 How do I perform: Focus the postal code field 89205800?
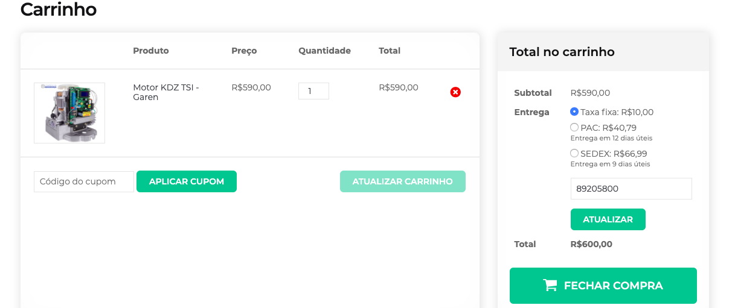tap(631, 189)
